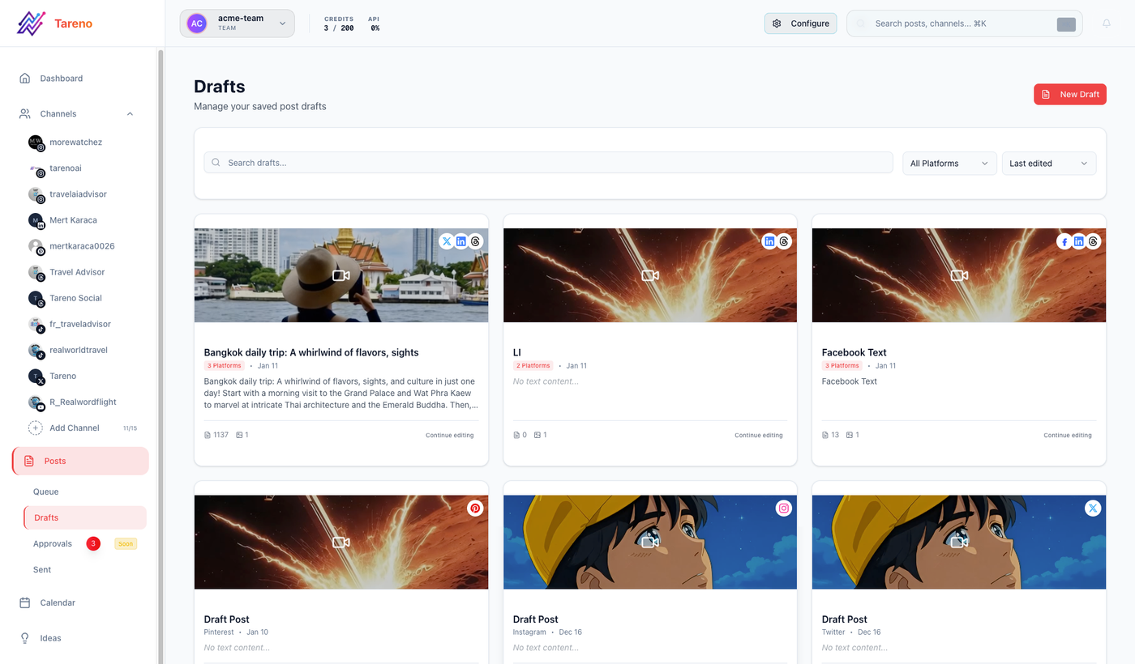Image resolution: width=1135 pixels, height=664 pixels.
Task: Open Ideas lightbulb icon
Action: click(25, 638)
